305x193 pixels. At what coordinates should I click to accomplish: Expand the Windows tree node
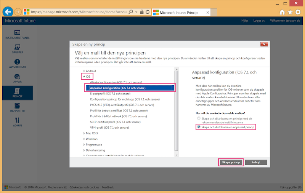pos(84,139)
